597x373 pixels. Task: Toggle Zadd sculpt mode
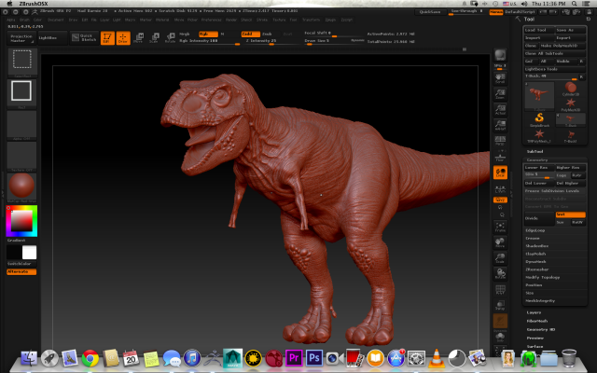(x=249, y=33)
